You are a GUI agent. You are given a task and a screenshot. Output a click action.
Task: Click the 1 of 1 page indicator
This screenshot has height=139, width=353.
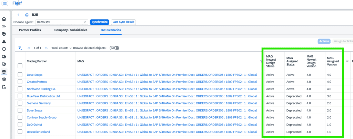pos(37,48)
